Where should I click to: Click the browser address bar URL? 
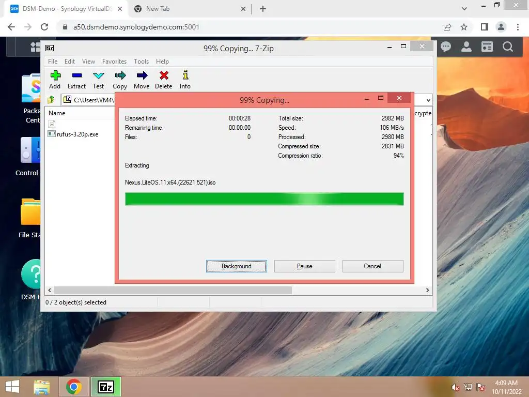pos(136,27)
